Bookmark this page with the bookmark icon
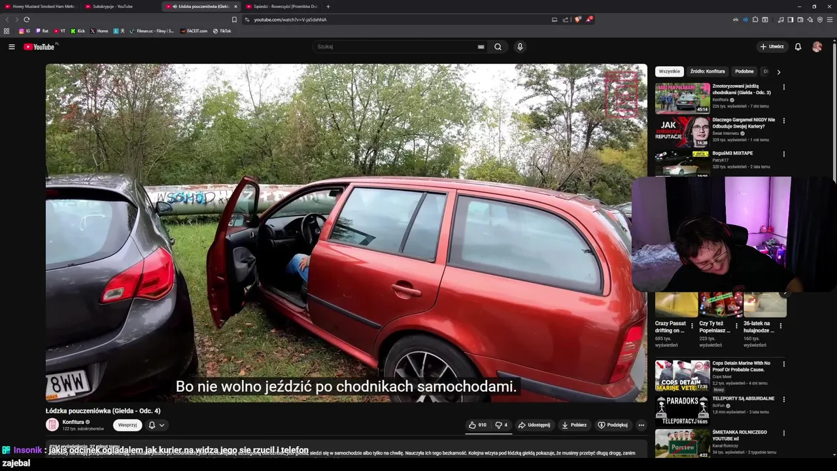The height and width of the screenshot is (471, 837). 234,20
